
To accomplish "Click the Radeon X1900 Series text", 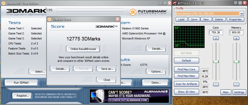I will pos(135,28).
